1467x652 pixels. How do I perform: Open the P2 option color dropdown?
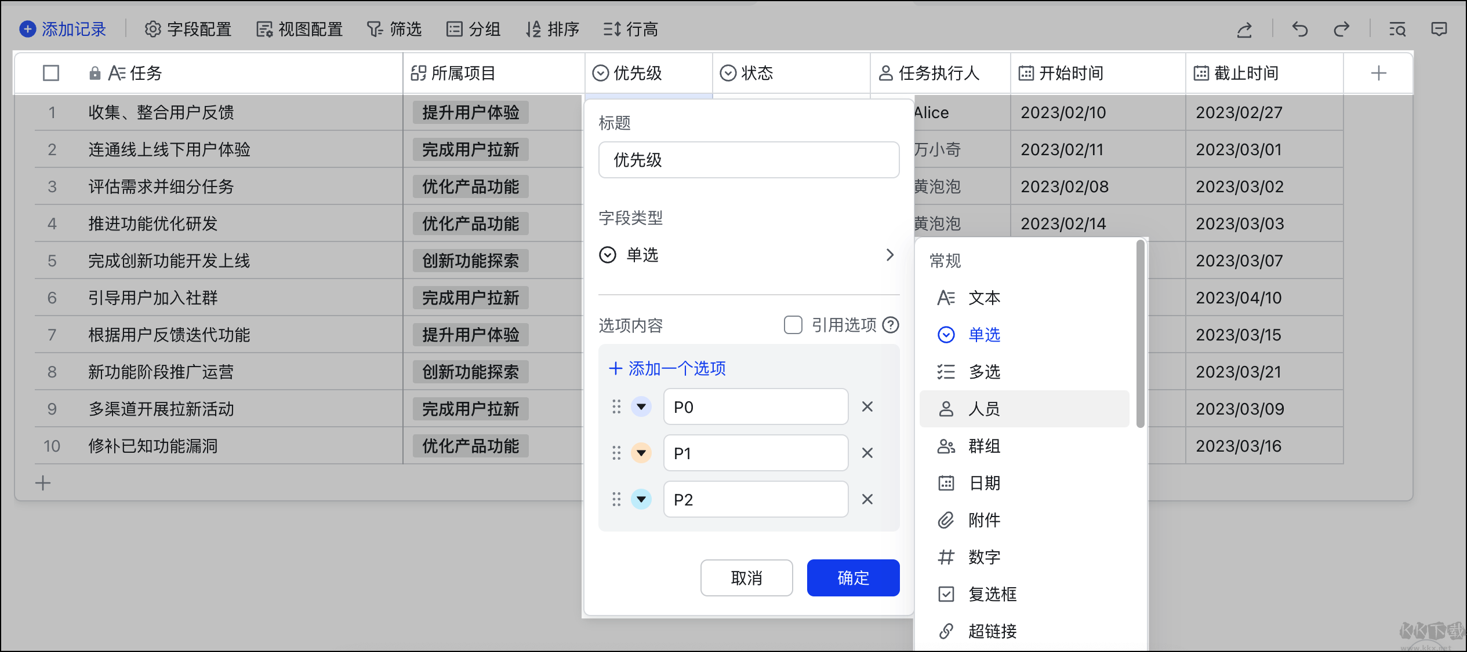pos(641,499)
